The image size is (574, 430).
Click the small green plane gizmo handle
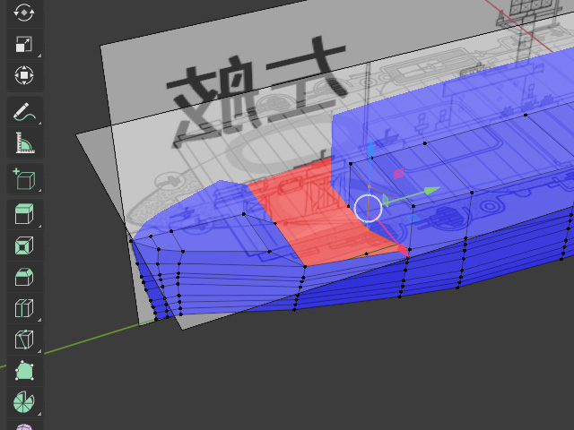coord(385,200)
